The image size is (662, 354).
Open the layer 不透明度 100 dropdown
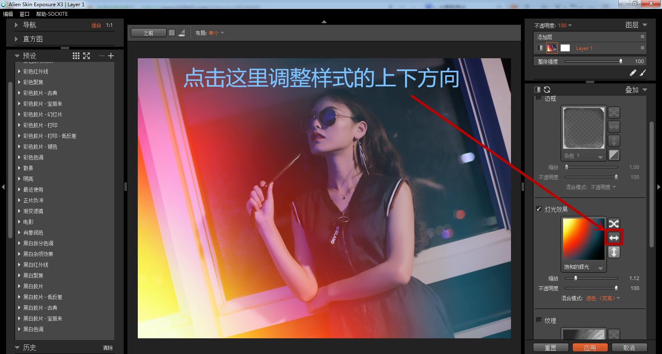(x=565, y=26)
